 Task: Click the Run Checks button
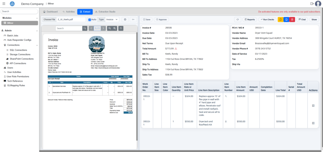tap(267, 20)
